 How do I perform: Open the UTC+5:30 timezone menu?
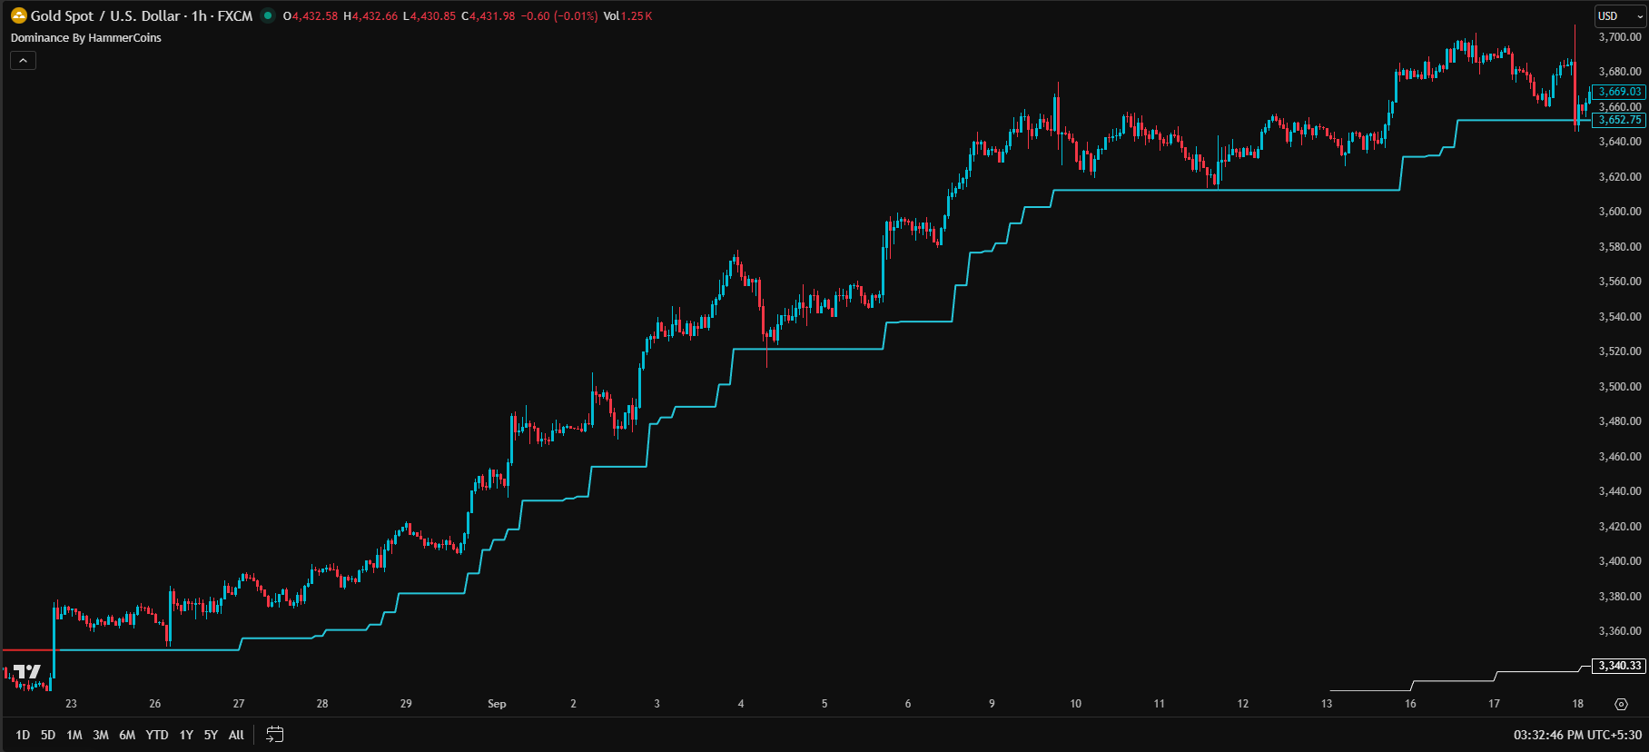[1577, 735]
